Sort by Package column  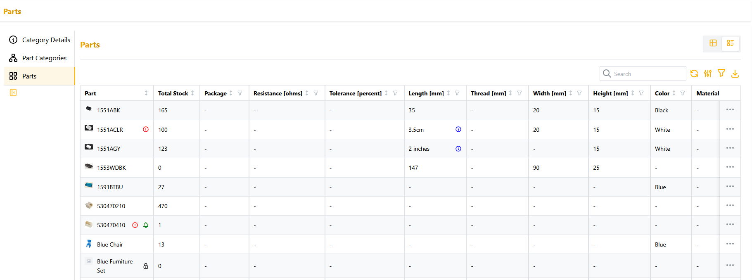click(231, 93)
